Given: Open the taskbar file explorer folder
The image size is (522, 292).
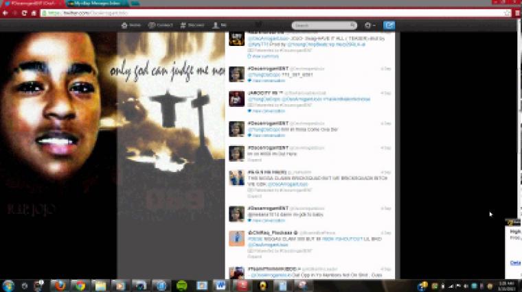Looking at the screenshot, I should tap(101, 285).
